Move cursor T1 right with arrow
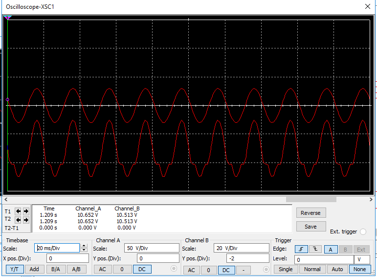The image size is (377, 277). 26,211
